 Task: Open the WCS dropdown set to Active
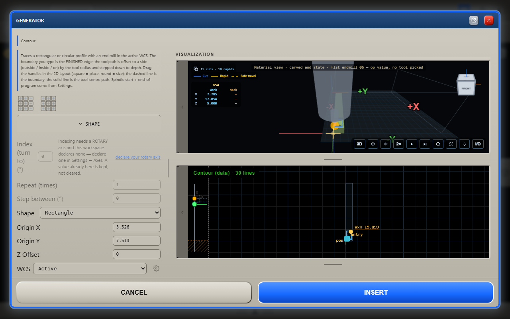[x=90, y=268]
